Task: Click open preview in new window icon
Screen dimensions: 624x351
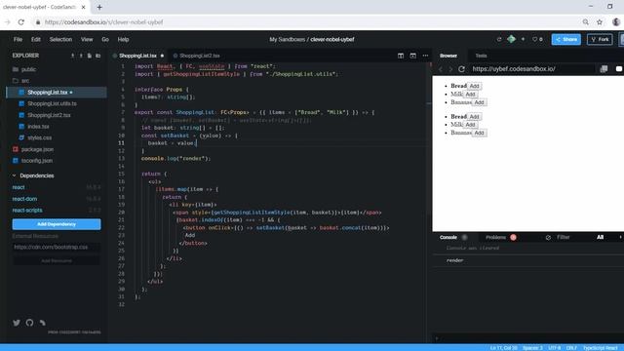Action: coord(604,69)
